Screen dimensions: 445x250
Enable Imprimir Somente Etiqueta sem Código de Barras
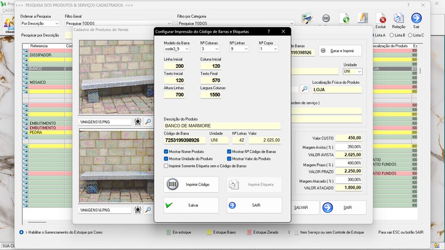(166, 166)
